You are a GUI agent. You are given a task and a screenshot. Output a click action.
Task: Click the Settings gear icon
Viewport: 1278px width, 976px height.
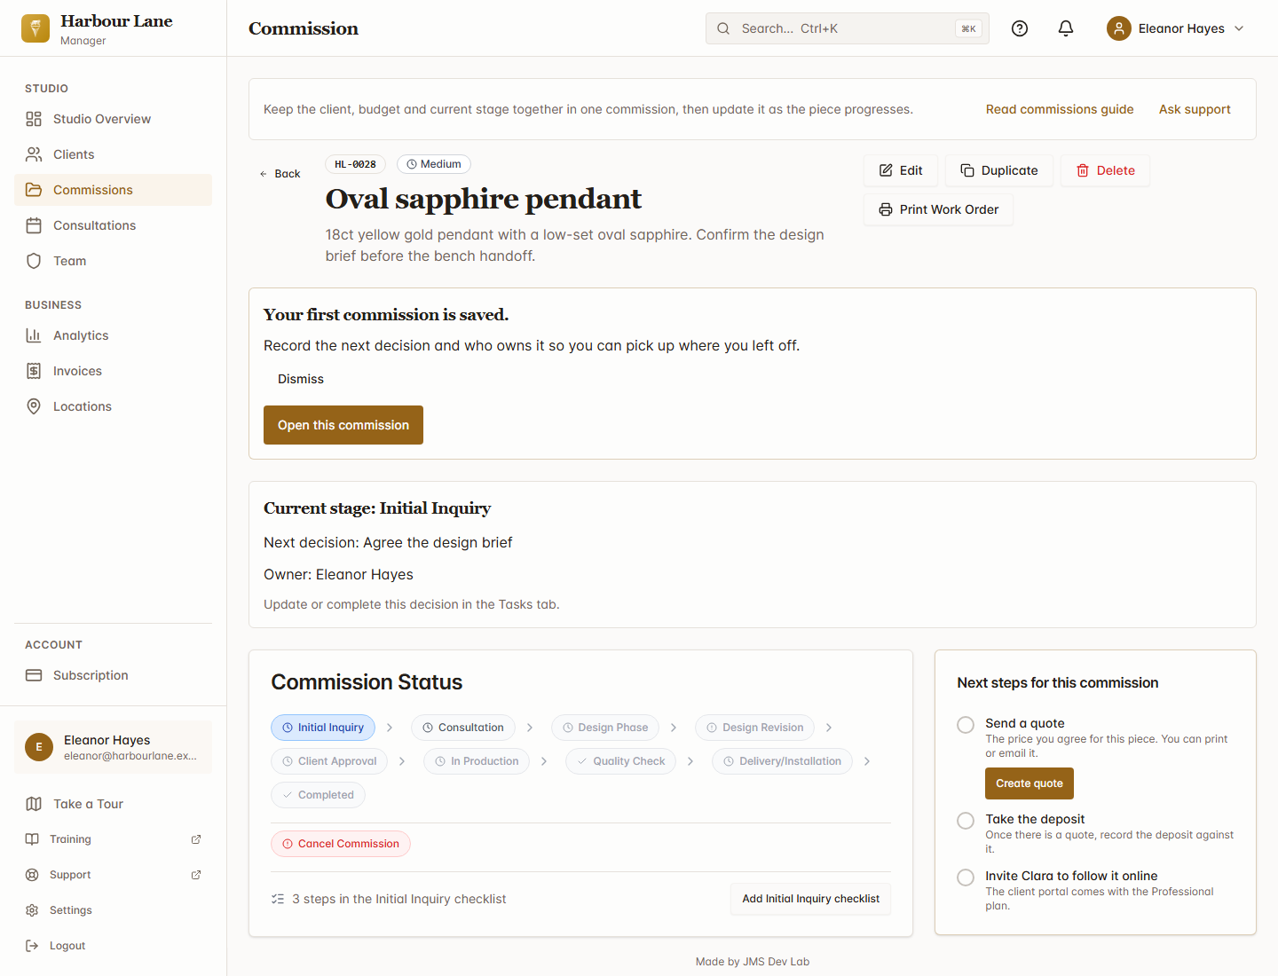[32, 910]
